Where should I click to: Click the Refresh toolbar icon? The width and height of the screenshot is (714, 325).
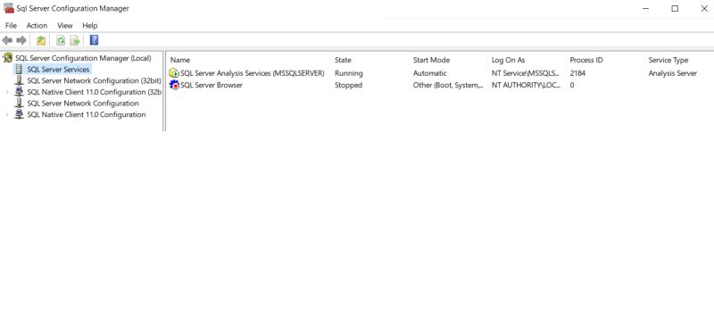click(61, 40)
